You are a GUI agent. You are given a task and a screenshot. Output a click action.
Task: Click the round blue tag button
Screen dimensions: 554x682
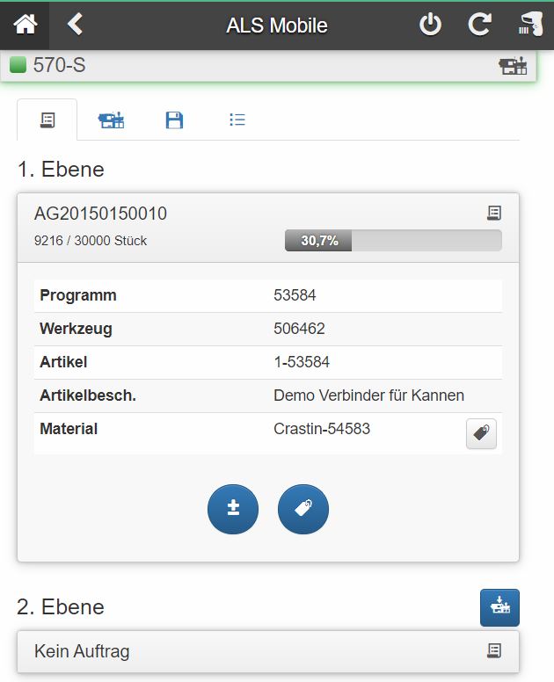coord(303,509)
